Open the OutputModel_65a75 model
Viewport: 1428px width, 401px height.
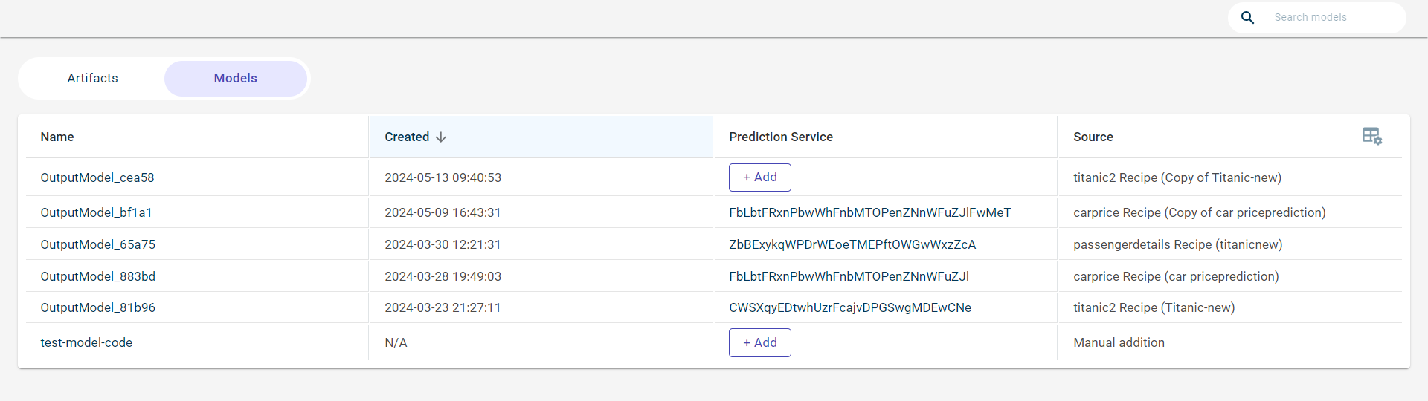(97, 244)
